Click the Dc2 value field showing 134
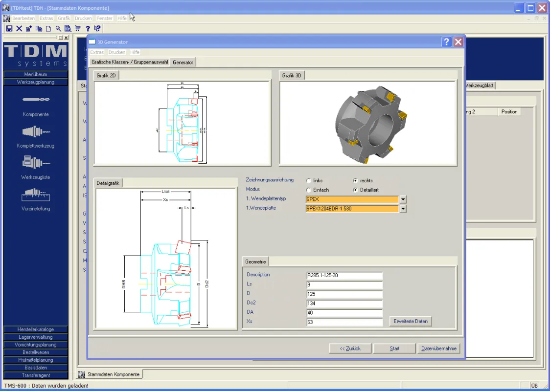The height and width of the screenshot is (391, 550). click(x=344, y=304)
